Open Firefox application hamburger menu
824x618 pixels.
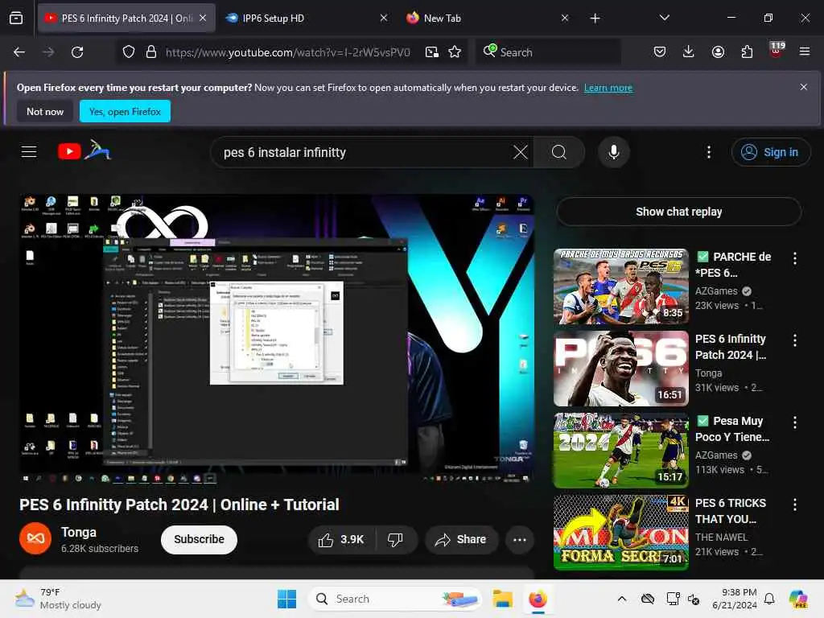coord(805,51)
